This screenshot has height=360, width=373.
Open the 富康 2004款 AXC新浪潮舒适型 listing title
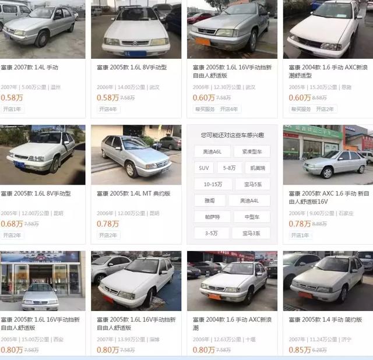(x=328, y=71)
